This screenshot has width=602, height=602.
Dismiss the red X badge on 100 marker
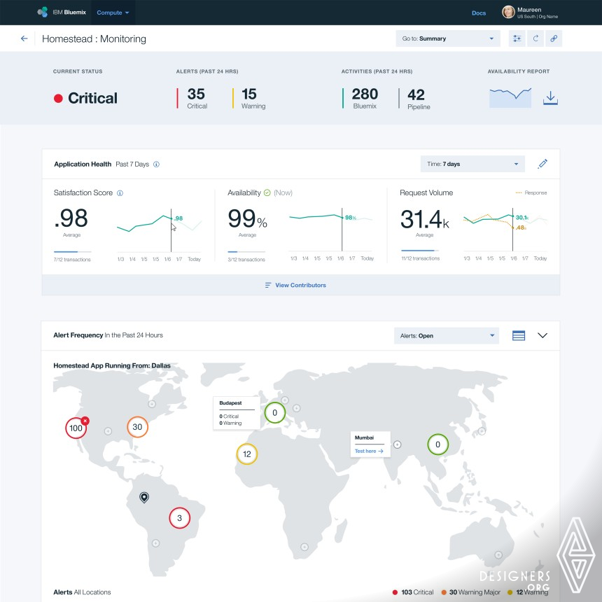click(x=85, y=421)
